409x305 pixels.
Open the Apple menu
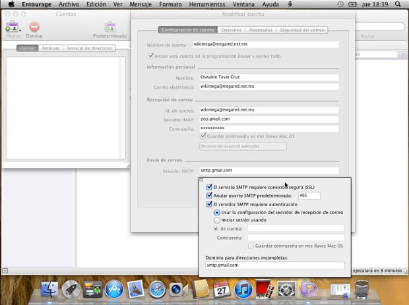click(11, 4)
